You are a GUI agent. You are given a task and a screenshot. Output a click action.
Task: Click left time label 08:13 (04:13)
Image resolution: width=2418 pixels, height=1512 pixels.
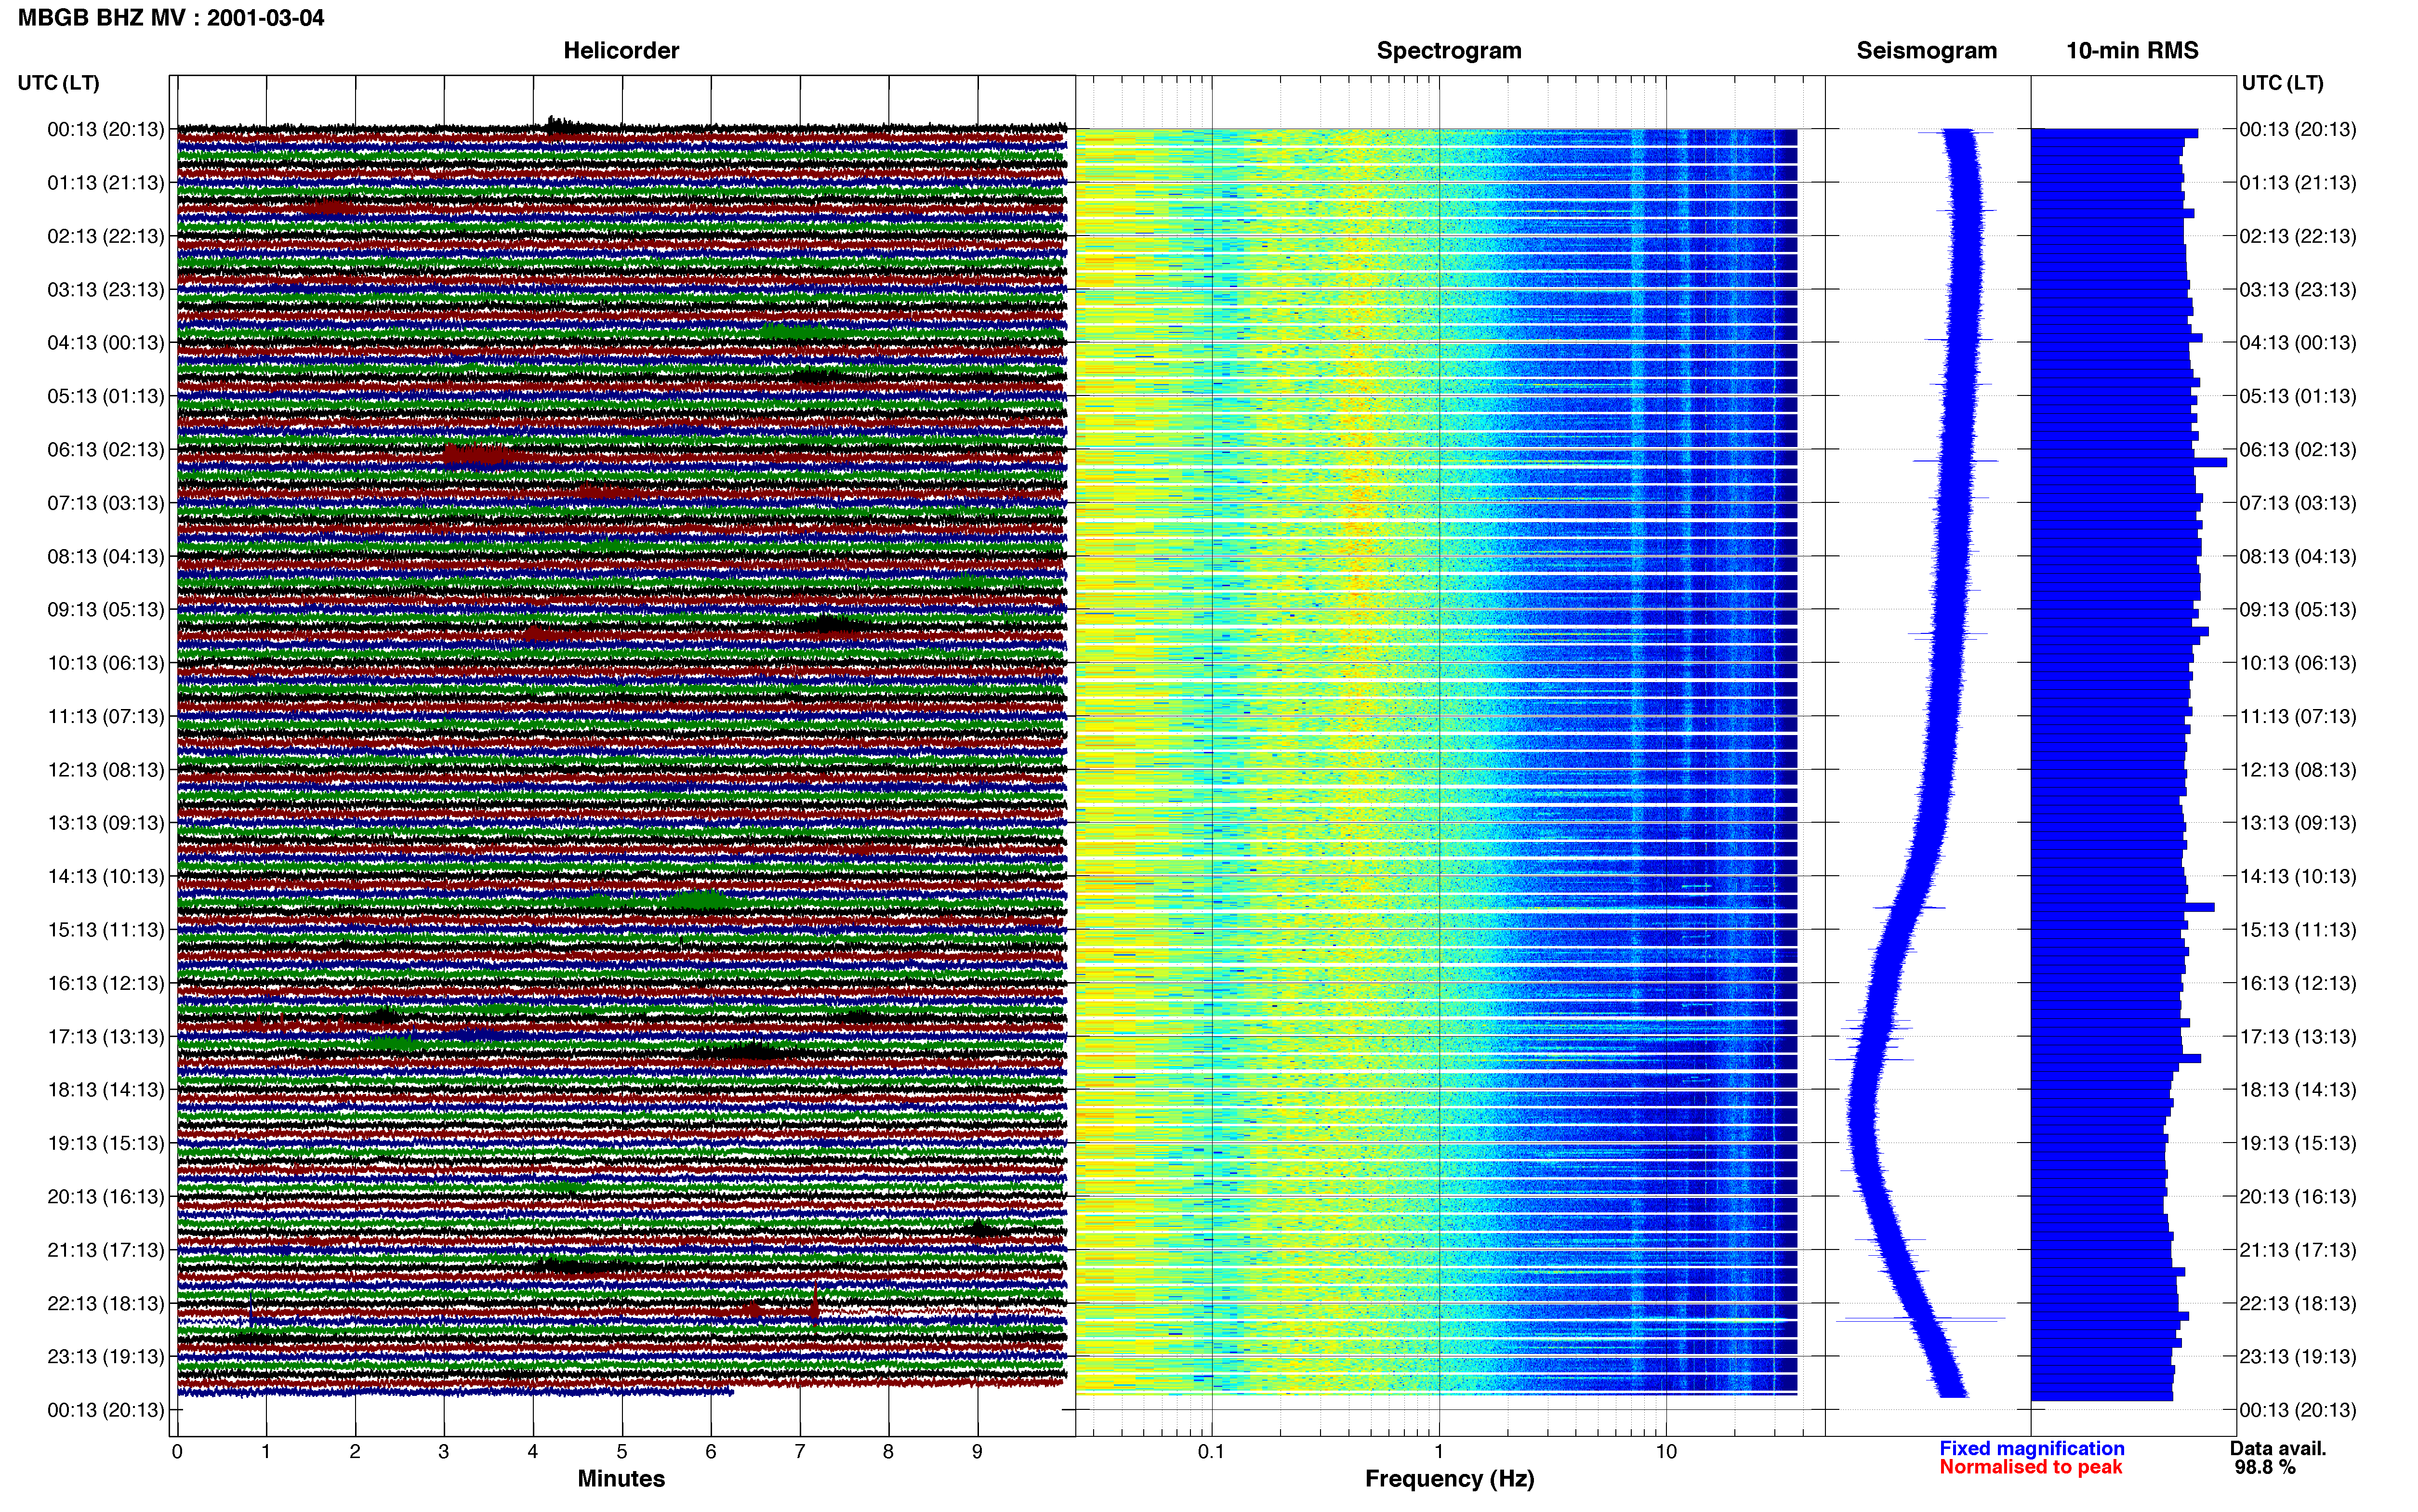[x=106, y=556]
